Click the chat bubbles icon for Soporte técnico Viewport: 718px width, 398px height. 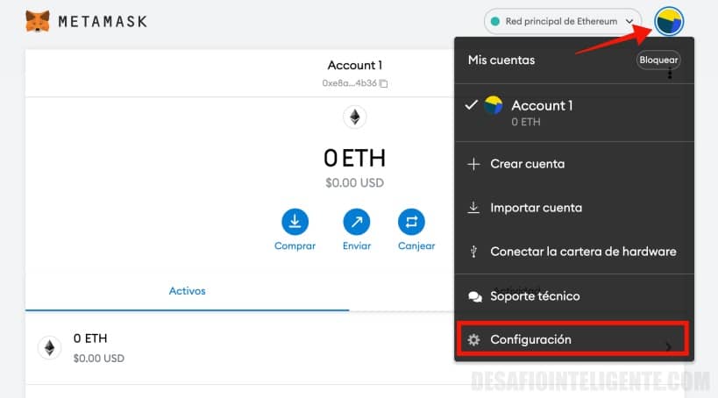pyautogui.click(x=475, y=297)
